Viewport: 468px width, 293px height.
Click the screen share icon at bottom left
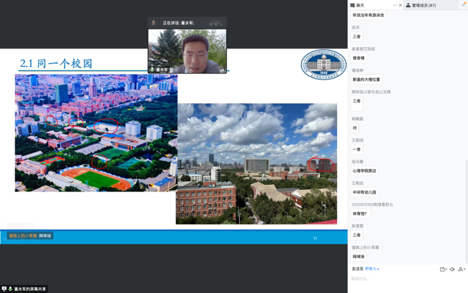[4, 289]
